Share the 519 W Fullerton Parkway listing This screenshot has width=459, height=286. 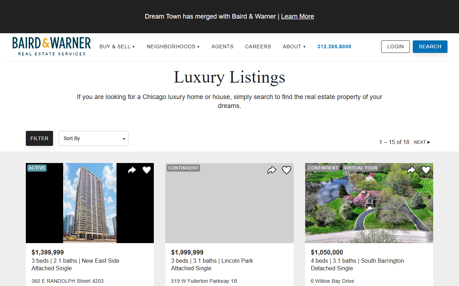[272, 170]
